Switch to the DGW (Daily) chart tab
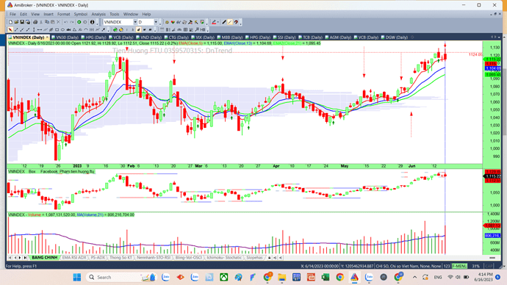The width and height of the screenshot is (507, 285). tap(395, 37)
